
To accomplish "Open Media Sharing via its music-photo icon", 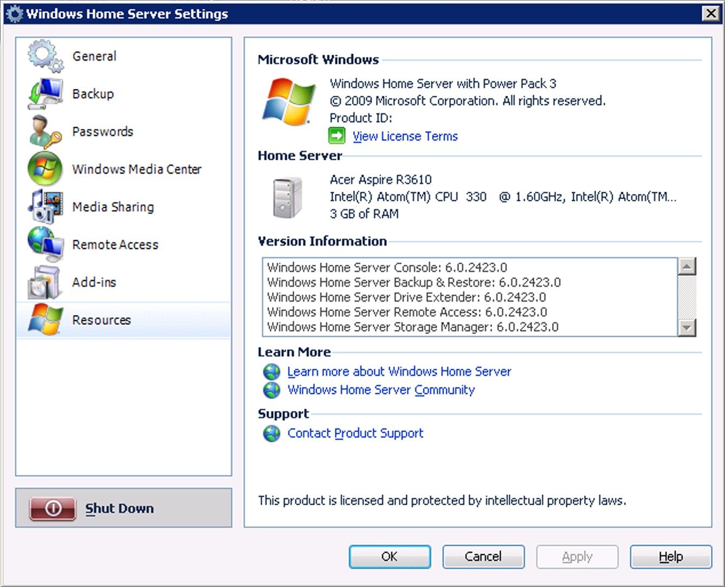I will (x=46, y=207).
